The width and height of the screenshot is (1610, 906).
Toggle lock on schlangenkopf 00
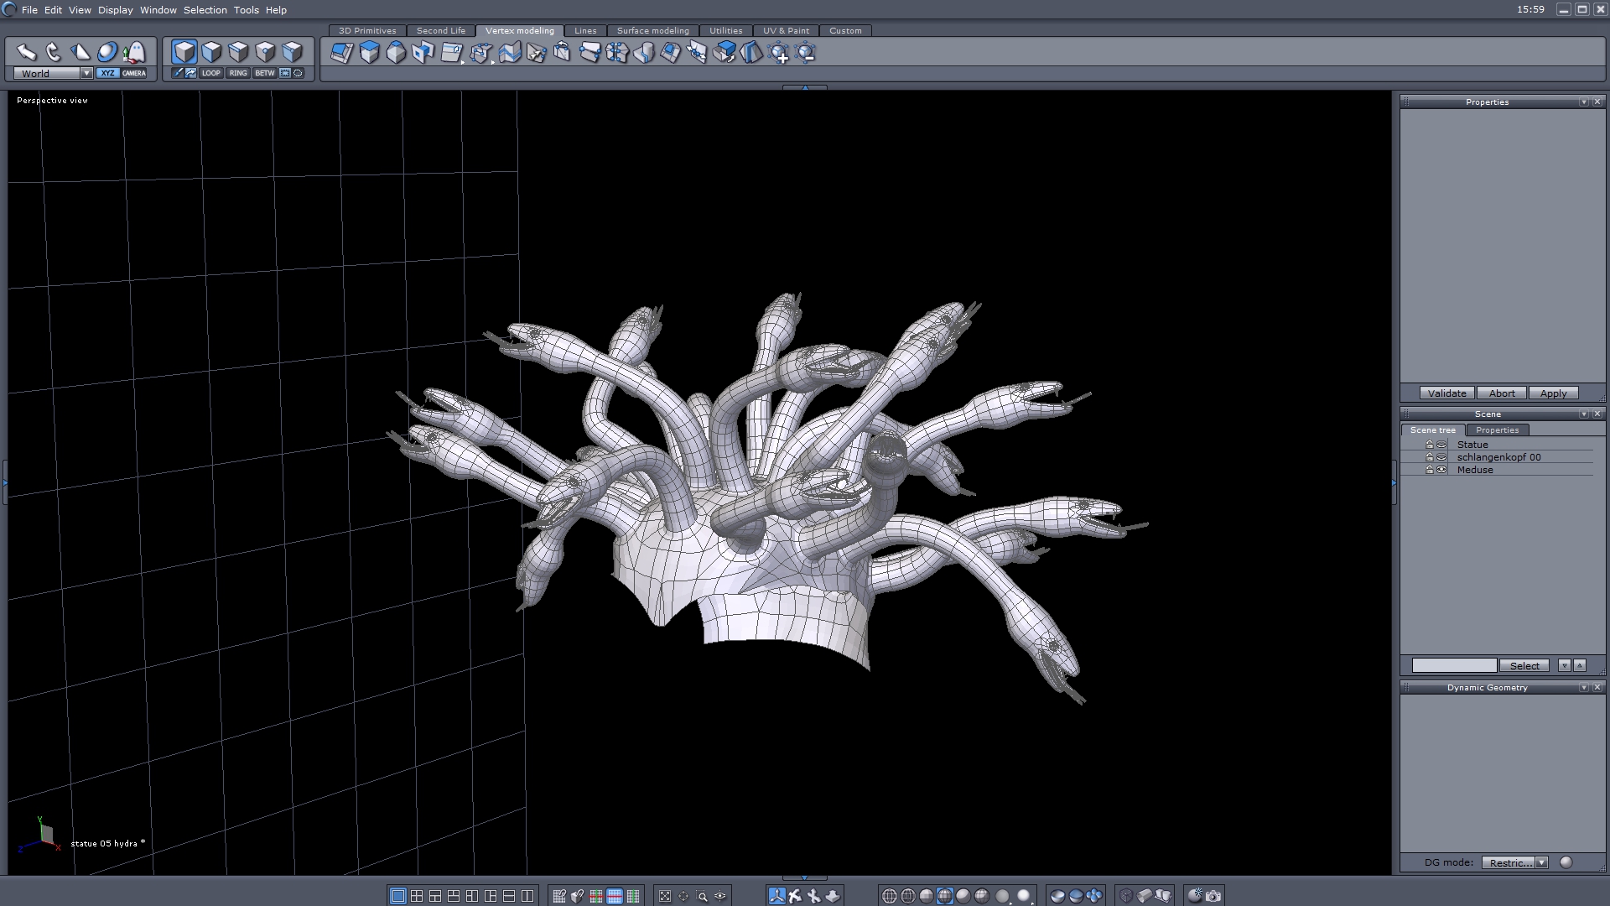1430,457
